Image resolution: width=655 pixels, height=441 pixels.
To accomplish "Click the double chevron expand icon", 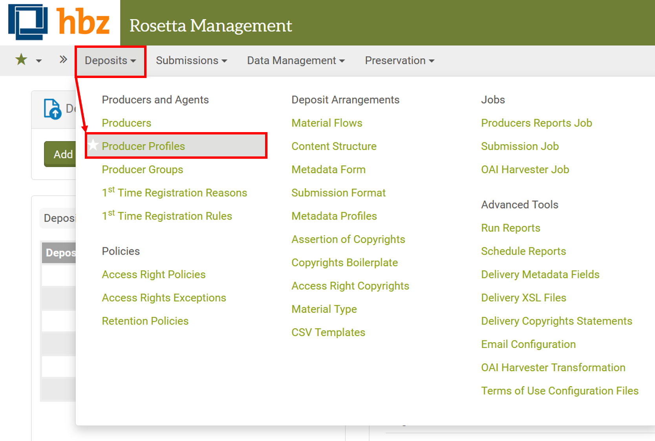I will [62, 59].
